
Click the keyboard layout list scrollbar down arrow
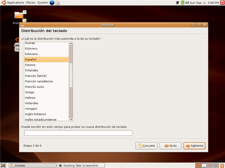click(x=71, y=119)
